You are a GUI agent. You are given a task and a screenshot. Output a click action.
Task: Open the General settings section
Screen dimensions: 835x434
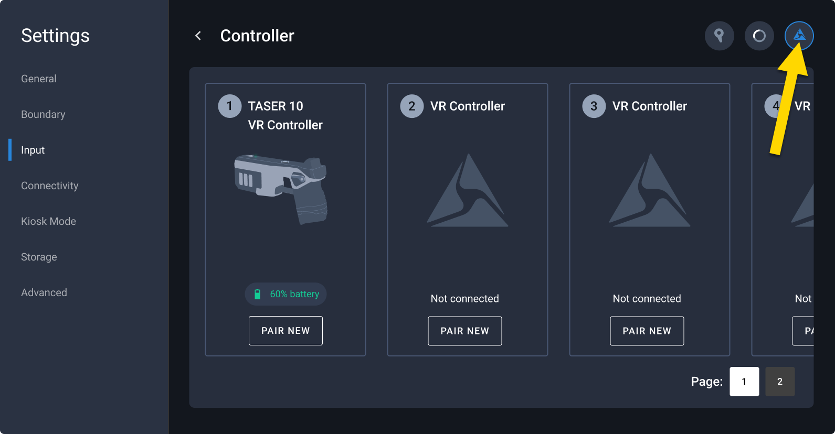(x=38, y=79)
